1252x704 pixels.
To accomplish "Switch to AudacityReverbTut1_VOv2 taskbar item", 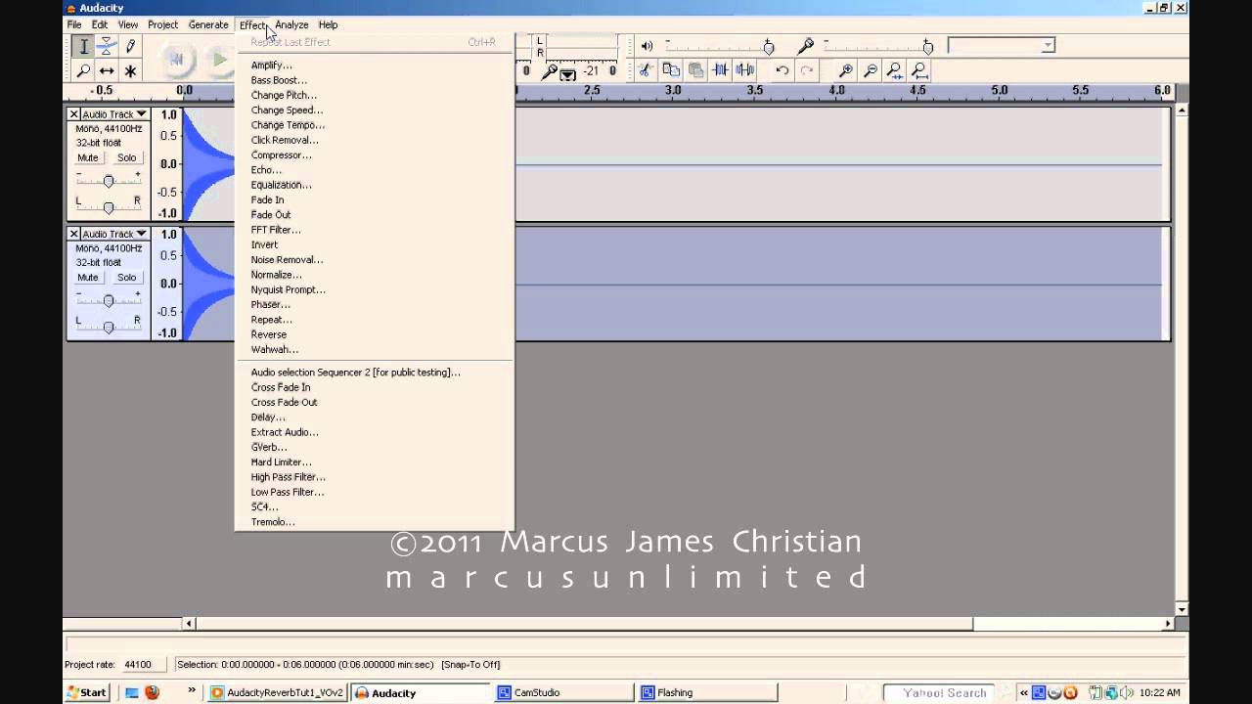I will 278,692.
